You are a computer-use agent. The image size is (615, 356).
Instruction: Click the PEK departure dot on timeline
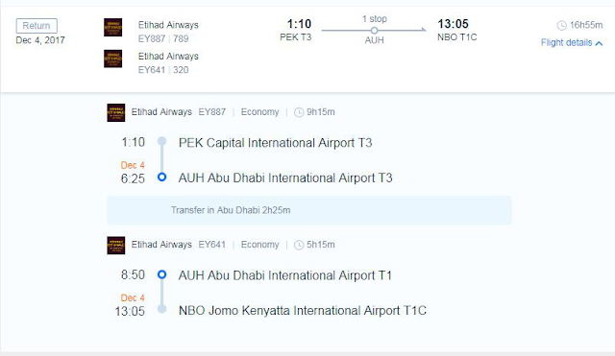pos(162,141)
